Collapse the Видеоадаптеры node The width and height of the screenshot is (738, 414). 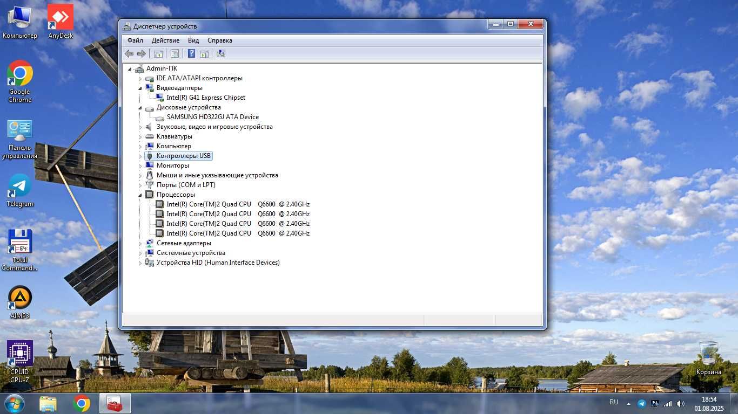pos(140,88)
